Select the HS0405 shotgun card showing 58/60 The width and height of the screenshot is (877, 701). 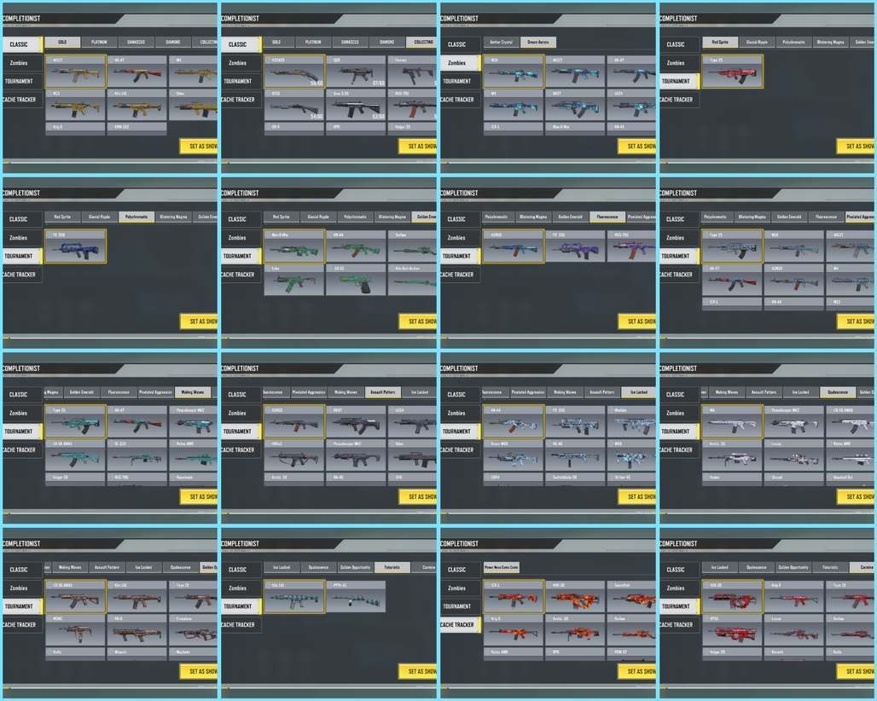tap(294, 72)
